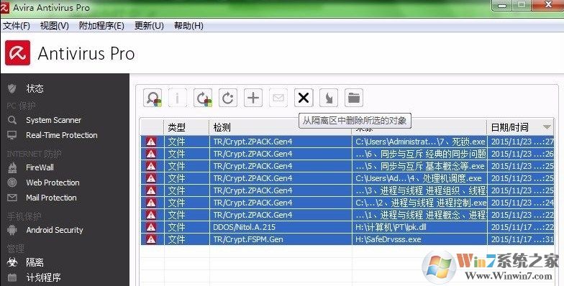This screenshot has height=286, width=564.
Task: Select row with 处理机调度.exe source
Action: tap(347, 178)
